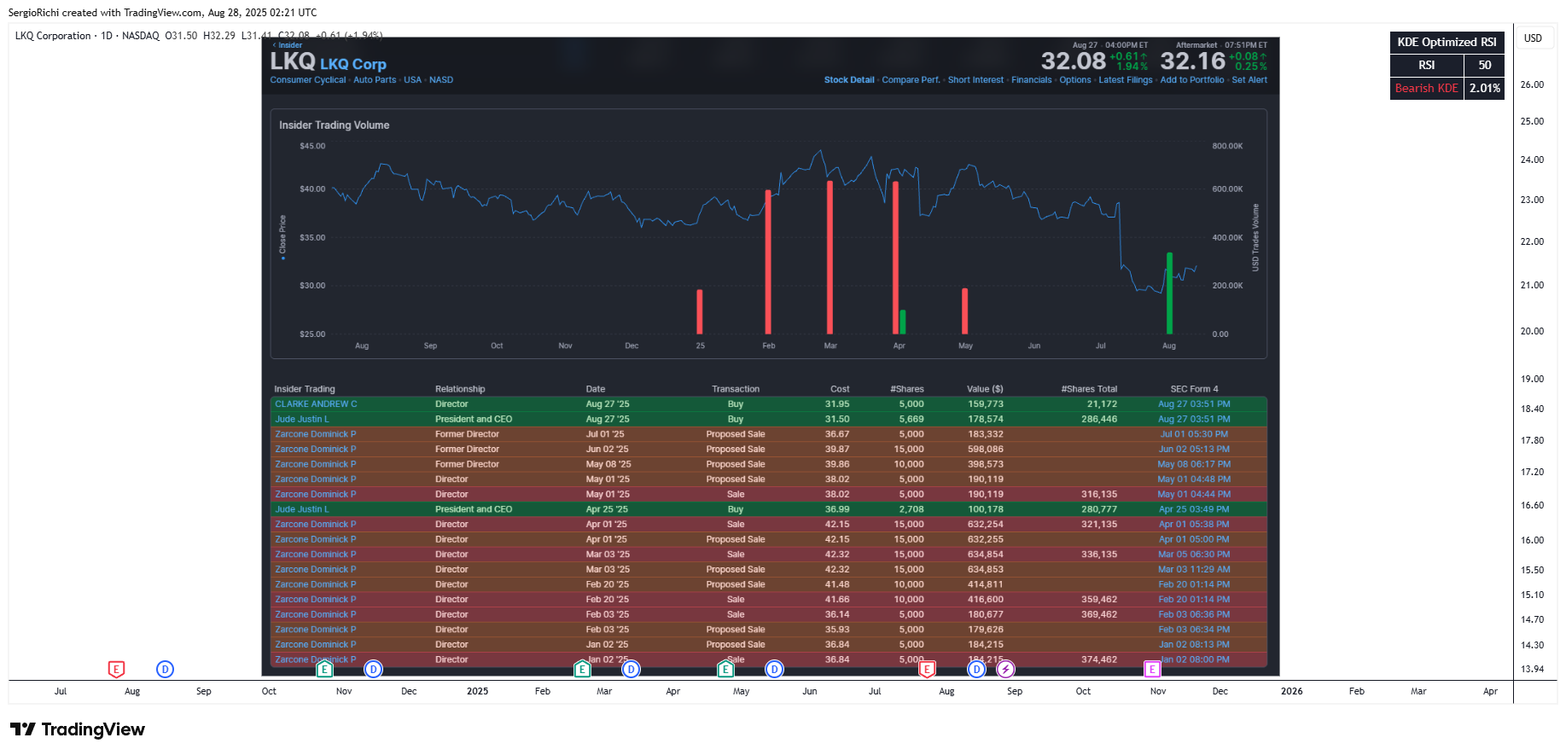The width and height of the screenshot is (1566, 755).
Task: Open the Latest Filings tab
Action: 1126,80
